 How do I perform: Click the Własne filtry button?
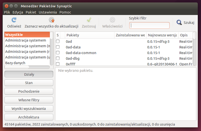(29, 100)
